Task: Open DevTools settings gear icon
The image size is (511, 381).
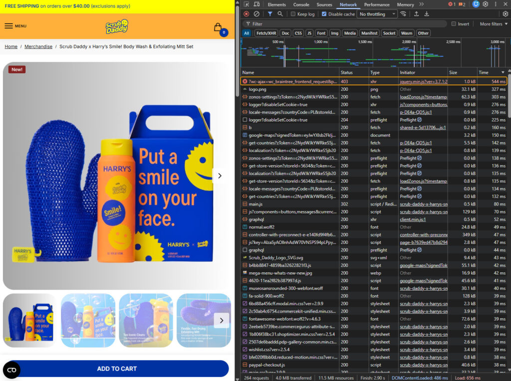Action: [x=486, y=4]
